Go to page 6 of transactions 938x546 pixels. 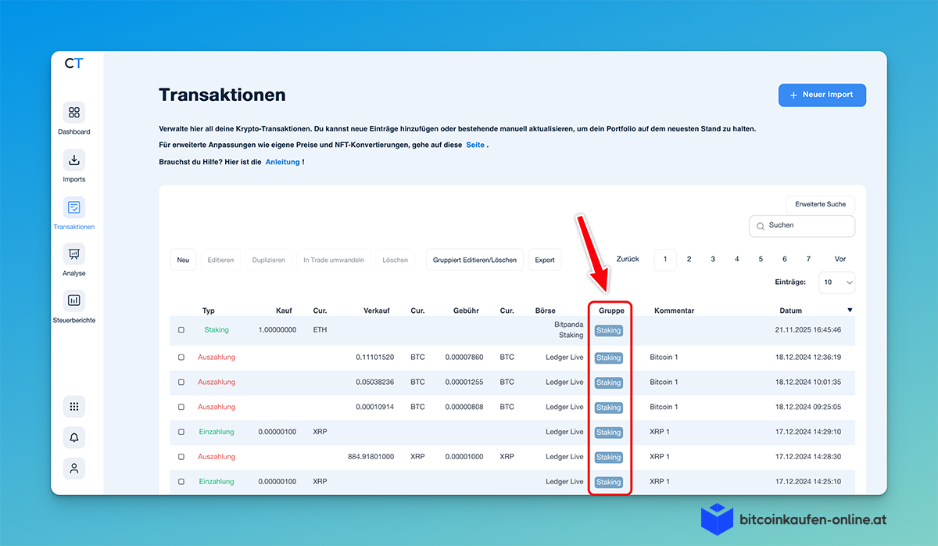tap(785, 260)
